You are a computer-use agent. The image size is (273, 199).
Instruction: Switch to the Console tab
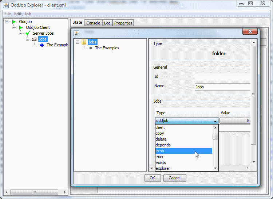tap(93, 23)
